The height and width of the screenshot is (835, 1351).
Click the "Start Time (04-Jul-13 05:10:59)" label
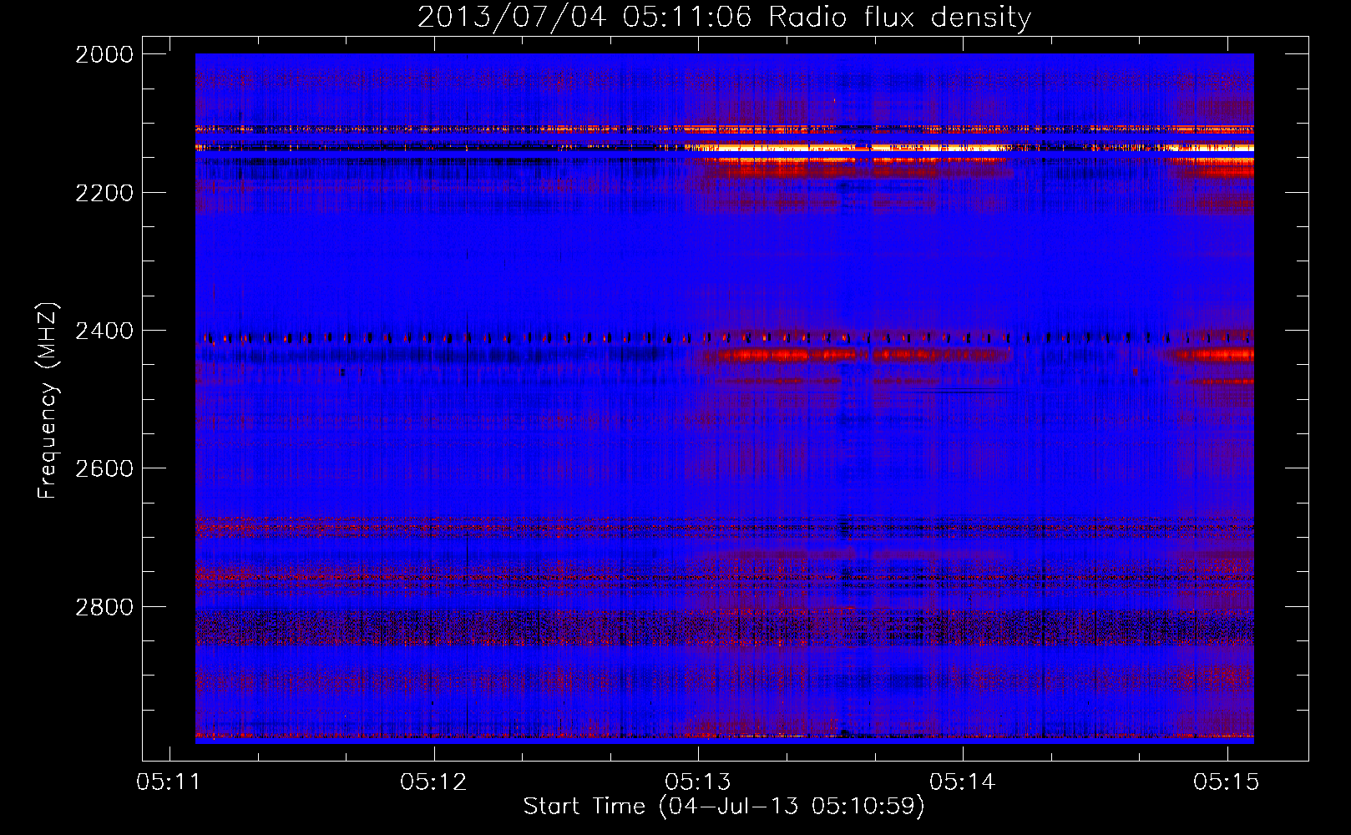(x=724, y=807)
